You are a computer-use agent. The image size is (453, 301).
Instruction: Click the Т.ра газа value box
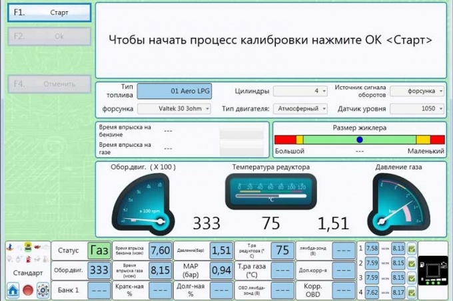[282, 270]
